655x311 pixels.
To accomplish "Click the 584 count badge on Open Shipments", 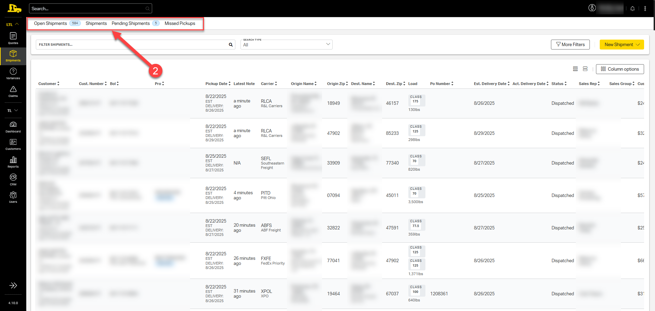I will click(x=75, y=23).
